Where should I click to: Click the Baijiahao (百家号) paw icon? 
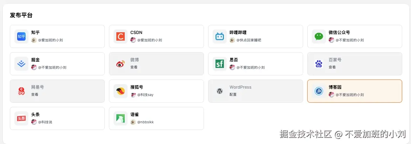[x=319, y=64]
